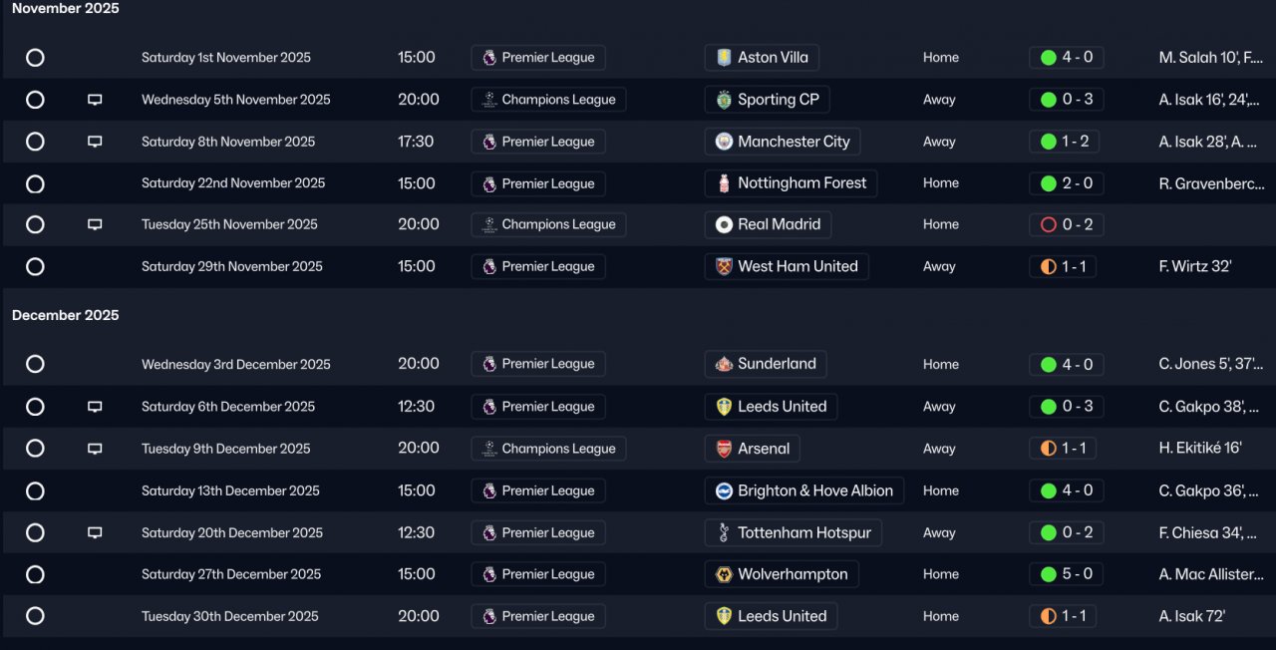
Task: Click the December 2025 month heading
Action: coord(65,315)
